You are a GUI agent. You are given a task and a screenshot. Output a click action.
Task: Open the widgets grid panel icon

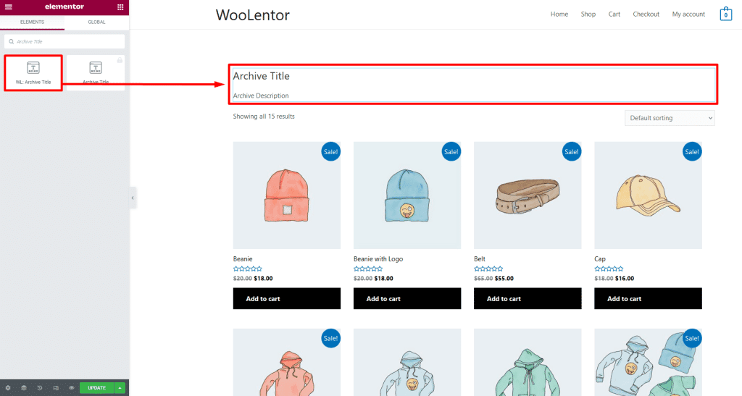click(x=120, y=7)
